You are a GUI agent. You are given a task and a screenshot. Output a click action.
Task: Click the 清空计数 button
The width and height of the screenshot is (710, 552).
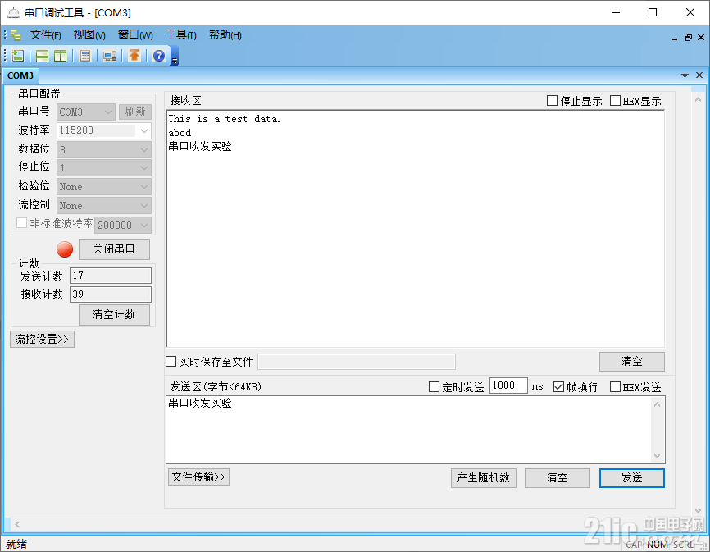click(114, 315)
